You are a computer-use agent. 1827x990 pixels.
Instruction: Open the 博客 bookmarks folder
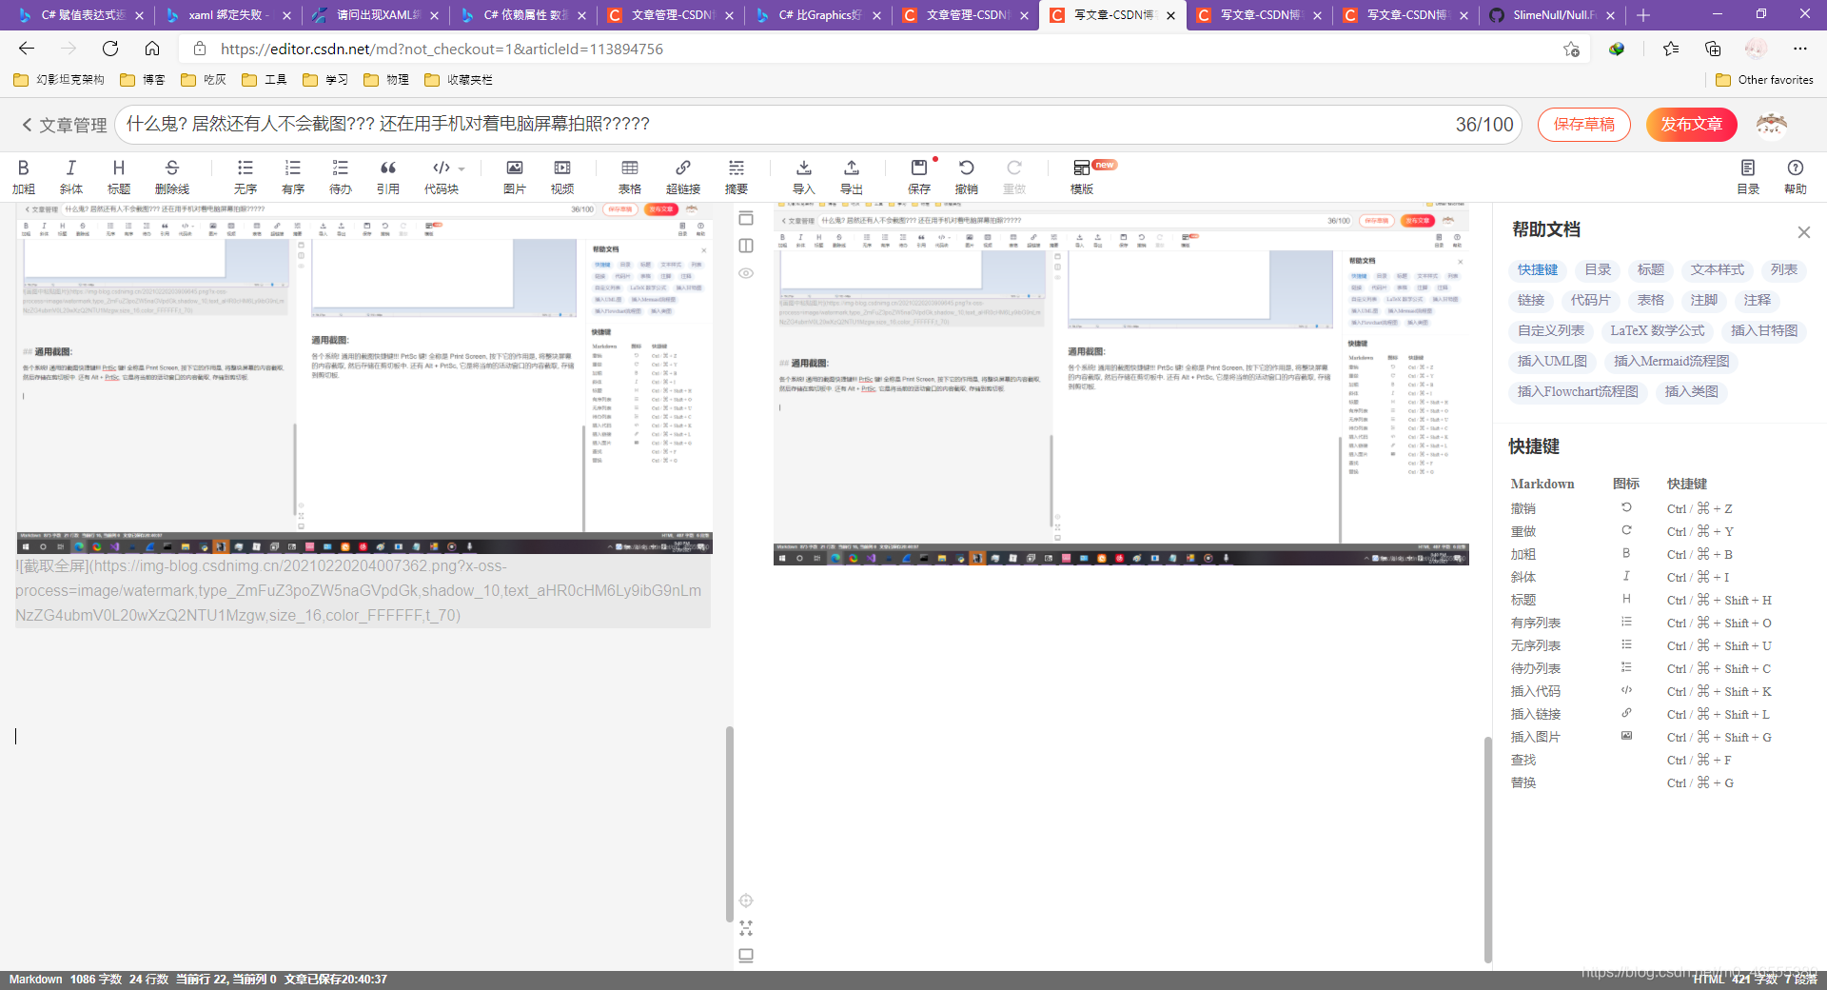click(143, 80)
